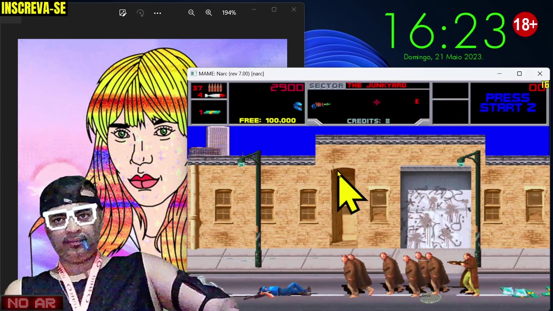Viewport: 553px width, 311px height.
Task: Maximize the Photos viewer window
Action: click(x=274, y=10)
